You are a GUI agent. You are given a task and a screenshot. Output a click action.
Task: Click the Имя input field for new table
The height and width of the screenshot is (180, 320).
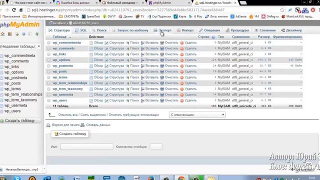86,146
